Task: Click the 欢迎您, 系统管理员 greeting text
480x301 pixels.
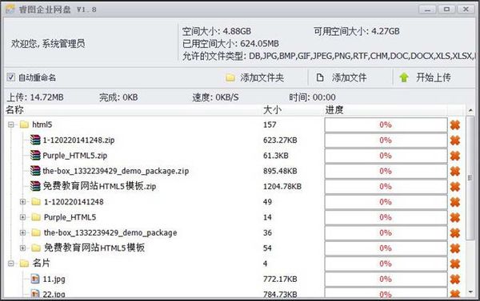Action: pos(48,44)
